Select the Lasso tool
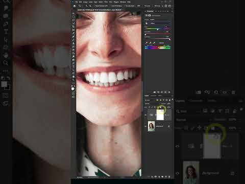Image resolution: width=245 pixels, height=184 pixels. pos(73,20)
